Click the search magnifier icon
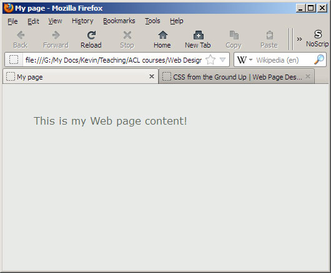The image size is (331, 273). tap(319, 59)
